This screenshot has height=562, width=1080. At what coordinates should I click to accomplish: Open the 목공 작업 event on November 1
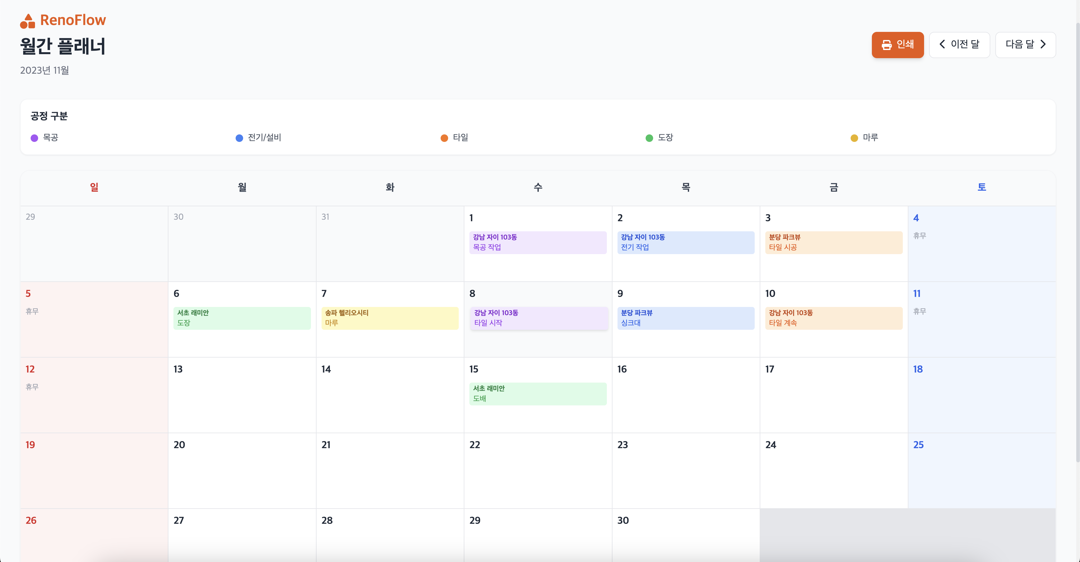pyautogui.click(x=537, y=243)
